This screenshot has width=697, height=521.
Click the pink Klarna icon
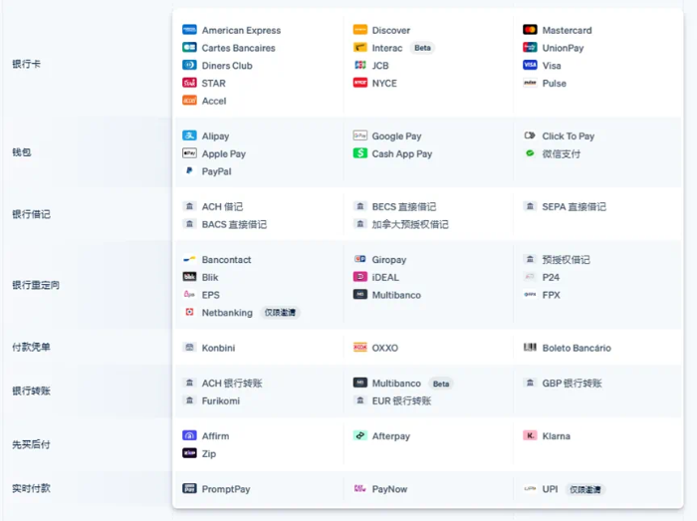coord(530,435)
